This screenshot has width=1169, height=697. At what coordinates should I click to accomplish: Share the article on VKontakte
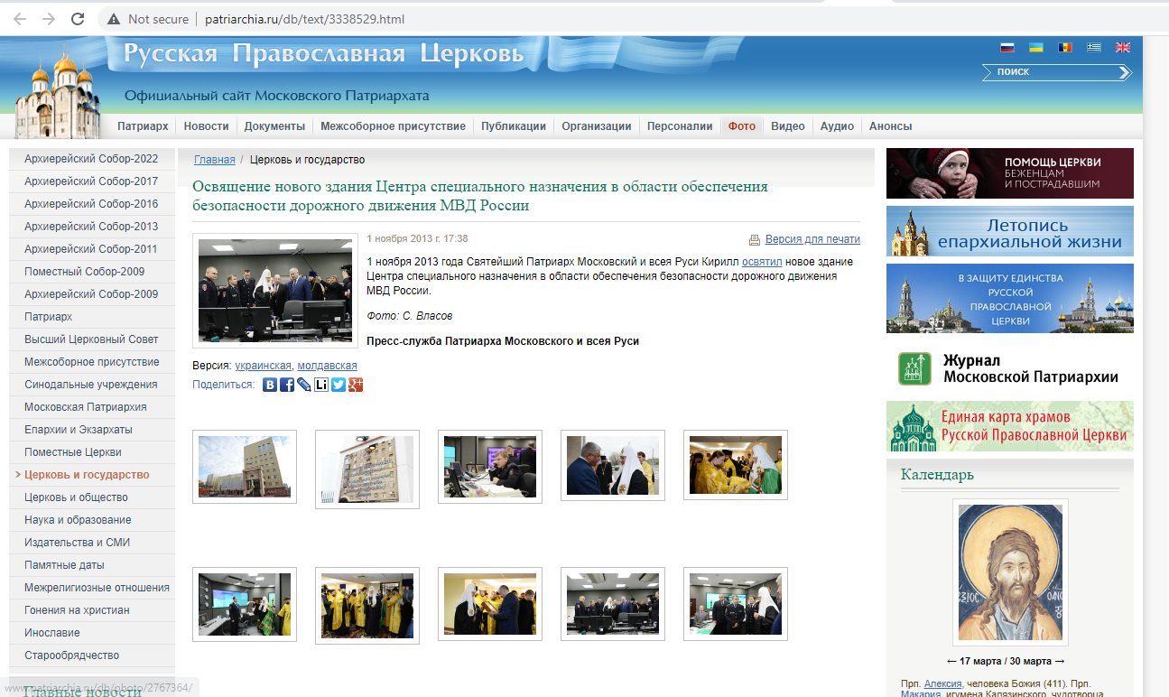[270, 385]
